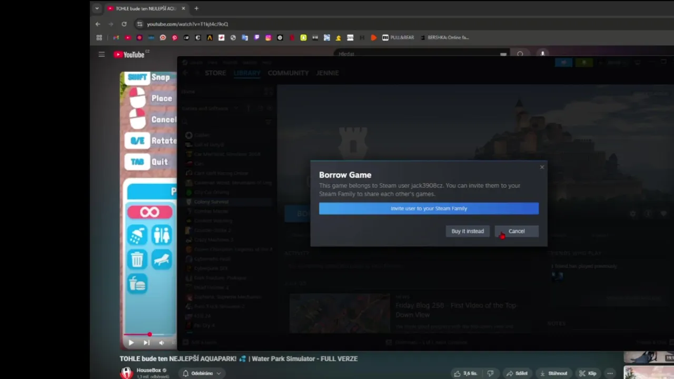
Task: Click 'Sdílet' share button
Action: 517,373
